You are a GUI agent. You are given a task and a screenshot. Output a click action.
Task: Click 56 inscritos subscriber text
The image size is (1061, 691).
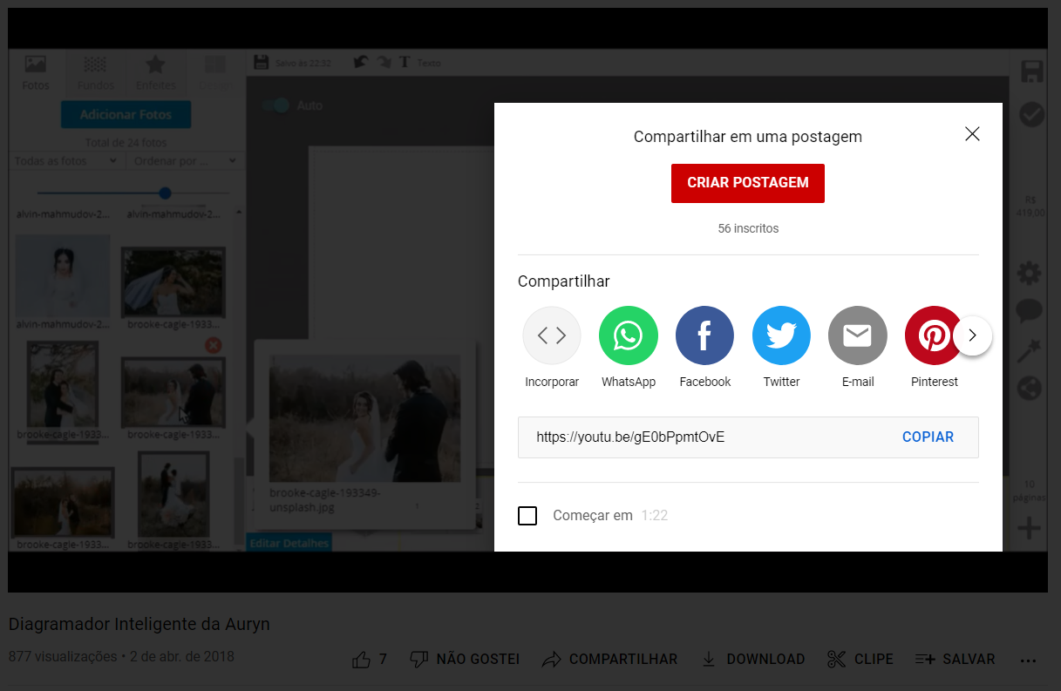coord(748,228)
